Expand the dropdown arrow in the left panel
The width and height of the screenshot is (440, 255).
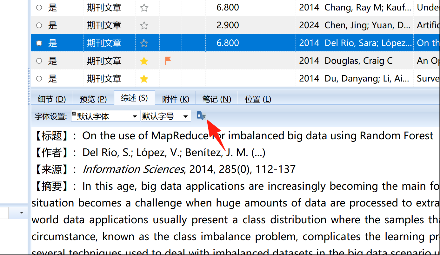click(x=22, y=213)
